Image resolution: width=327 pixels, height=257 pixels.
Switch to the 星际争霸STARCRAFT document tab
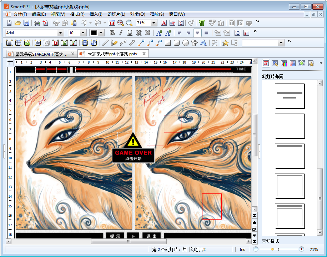41,54
